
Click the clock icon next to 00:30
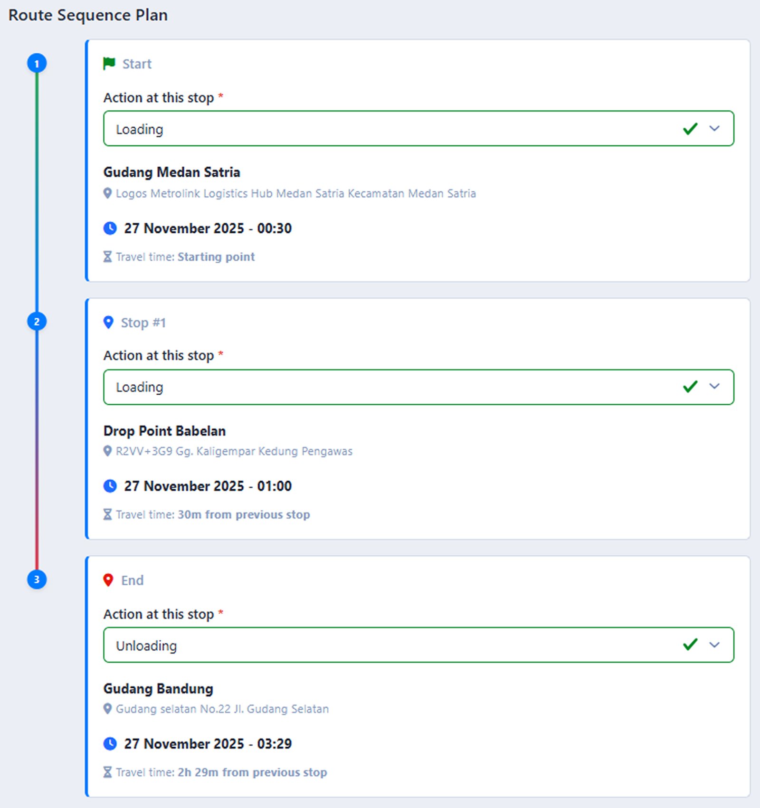click(x=110, y=228)
